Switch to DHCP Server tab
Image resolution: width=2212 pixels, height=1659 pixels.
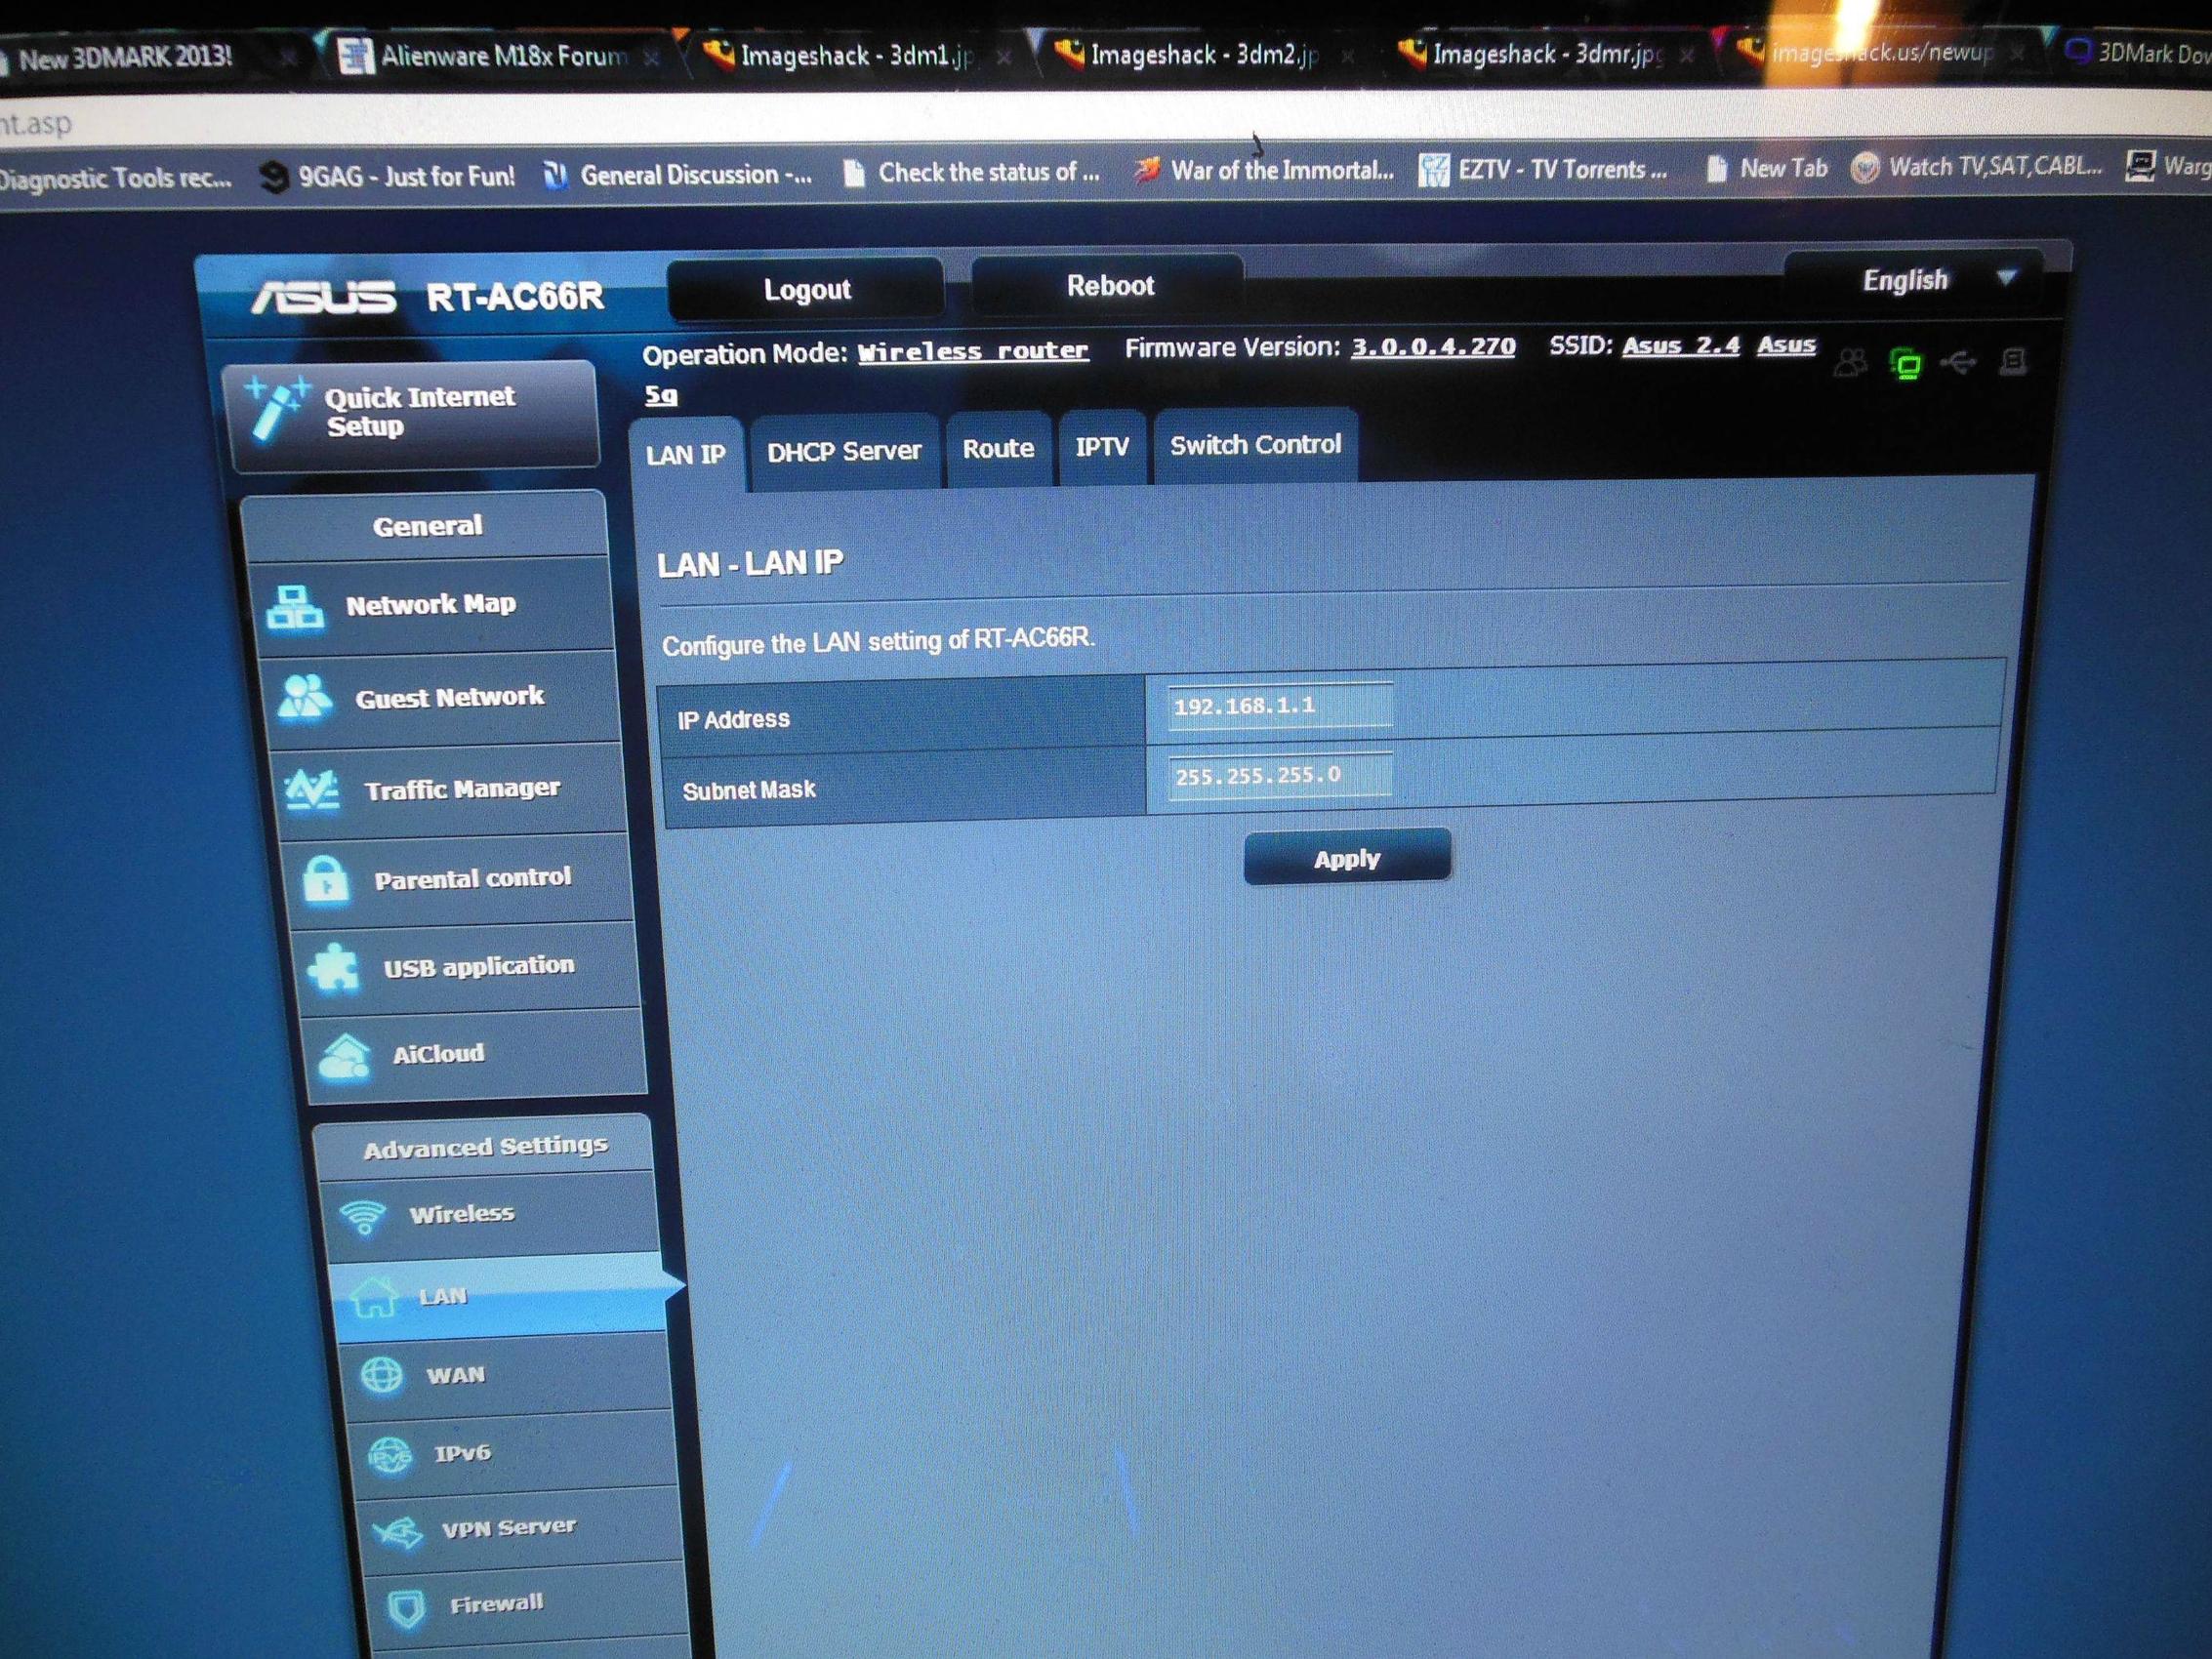click(844, 451)
